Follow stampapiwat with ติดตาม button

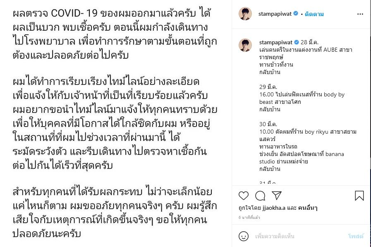tap(314, 14)
